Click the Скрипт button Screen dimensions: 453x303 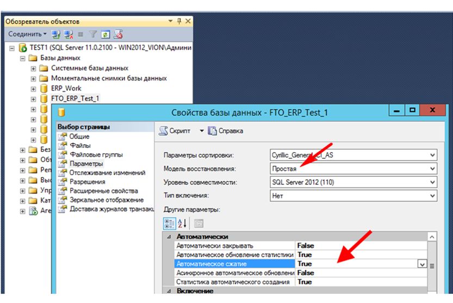point(175,131)
